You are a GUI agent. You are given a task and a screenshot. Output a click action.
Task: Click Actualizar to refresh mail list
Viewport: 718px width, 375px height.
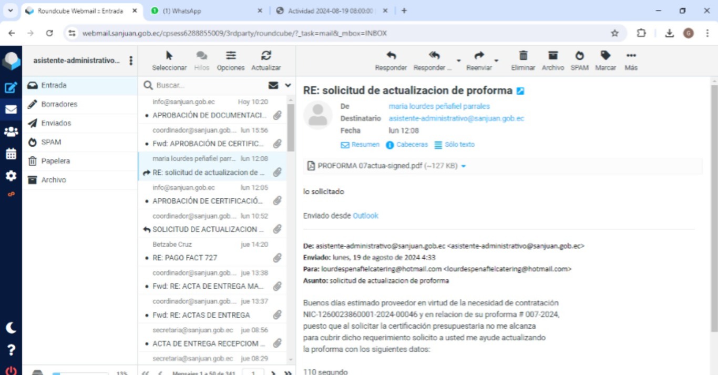click(x=266, y=60)
